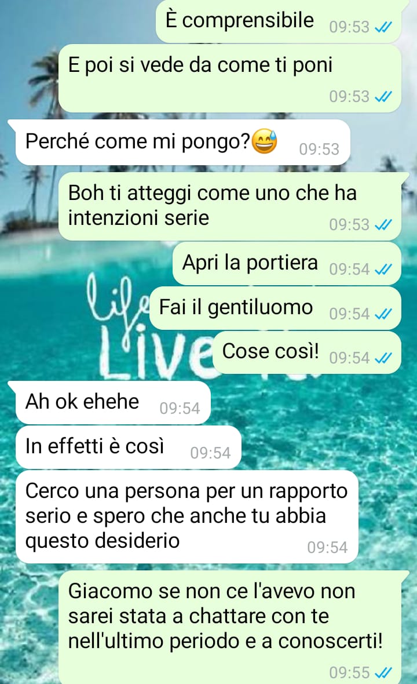Tap the blue ticks on 'Fai il gentiluomo'
This screenshot has height=684, width=417.
[x=383, y=314]
